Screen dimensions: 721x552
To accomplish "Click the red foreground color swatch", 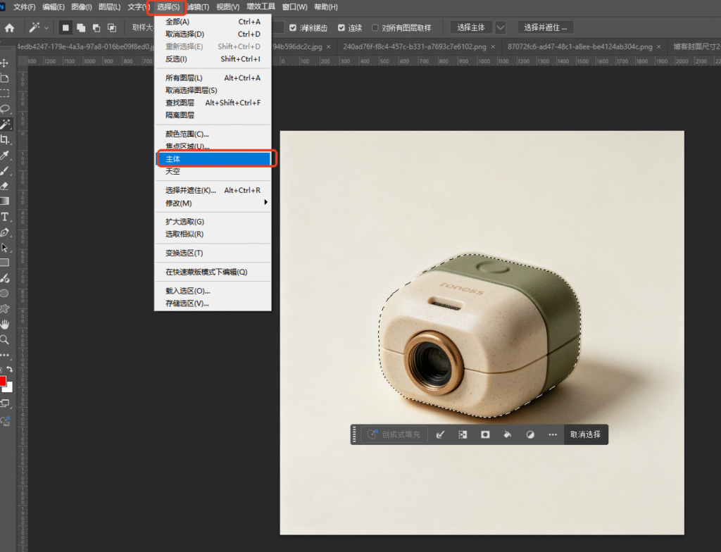I will click(x=2, y=381).
